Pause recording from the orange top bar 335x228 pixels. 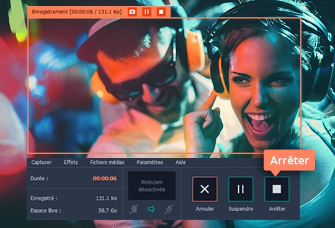[146, 12]
